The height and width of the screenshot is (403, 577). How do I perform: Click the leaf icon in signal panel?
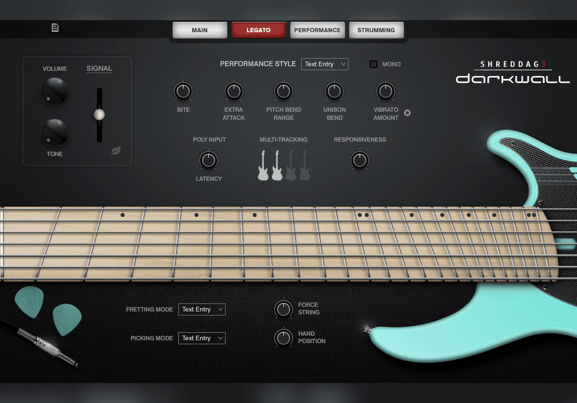116,151
